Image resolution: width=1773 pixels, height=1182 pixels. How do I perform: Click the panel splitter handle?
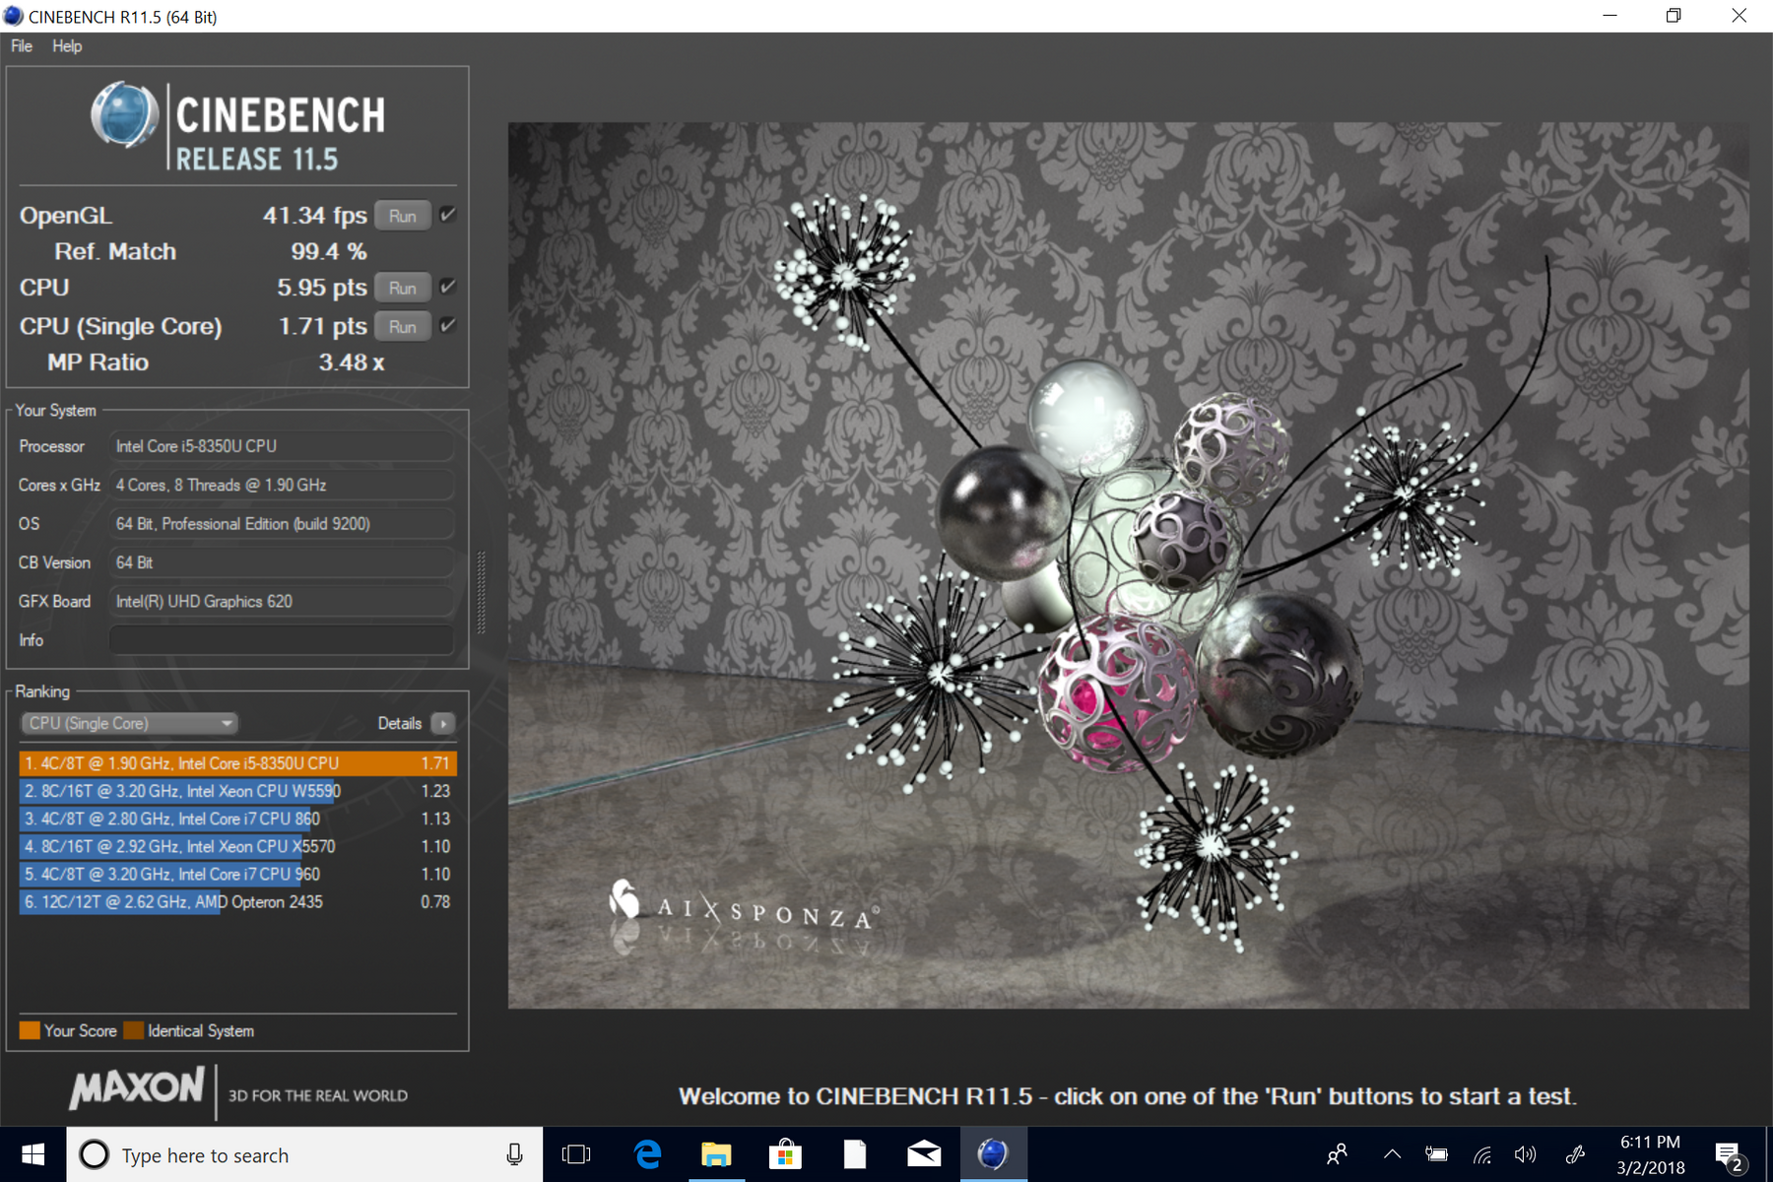[x=481, y=591]
